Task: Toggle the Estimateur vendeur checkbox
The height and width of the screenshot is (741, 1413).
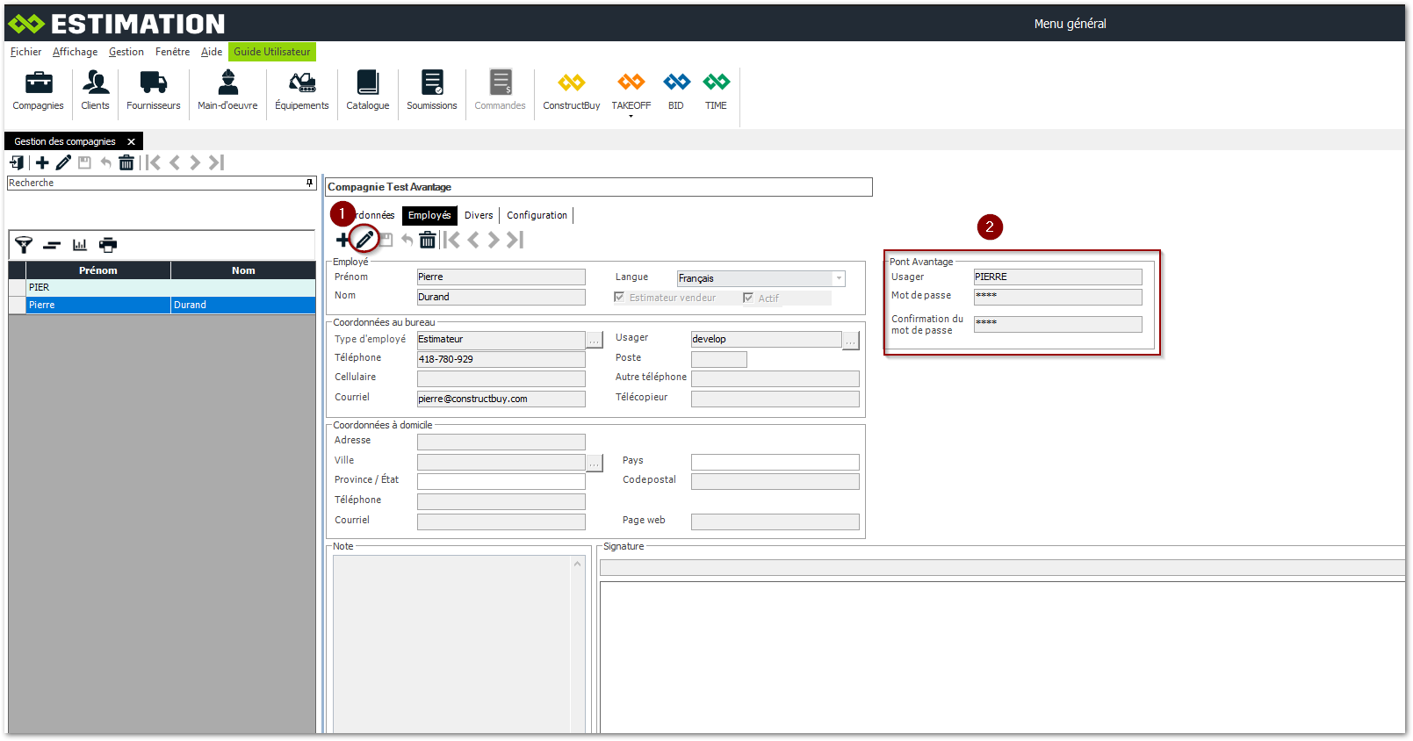Action: 619,298
